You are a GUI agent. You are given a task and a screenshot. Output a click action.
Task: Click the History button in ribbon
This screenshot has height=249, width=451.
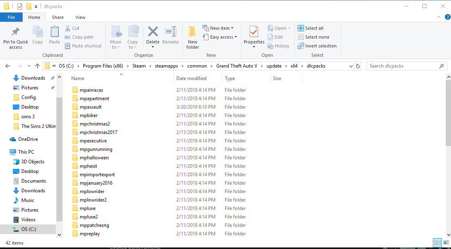pos(278,46)
